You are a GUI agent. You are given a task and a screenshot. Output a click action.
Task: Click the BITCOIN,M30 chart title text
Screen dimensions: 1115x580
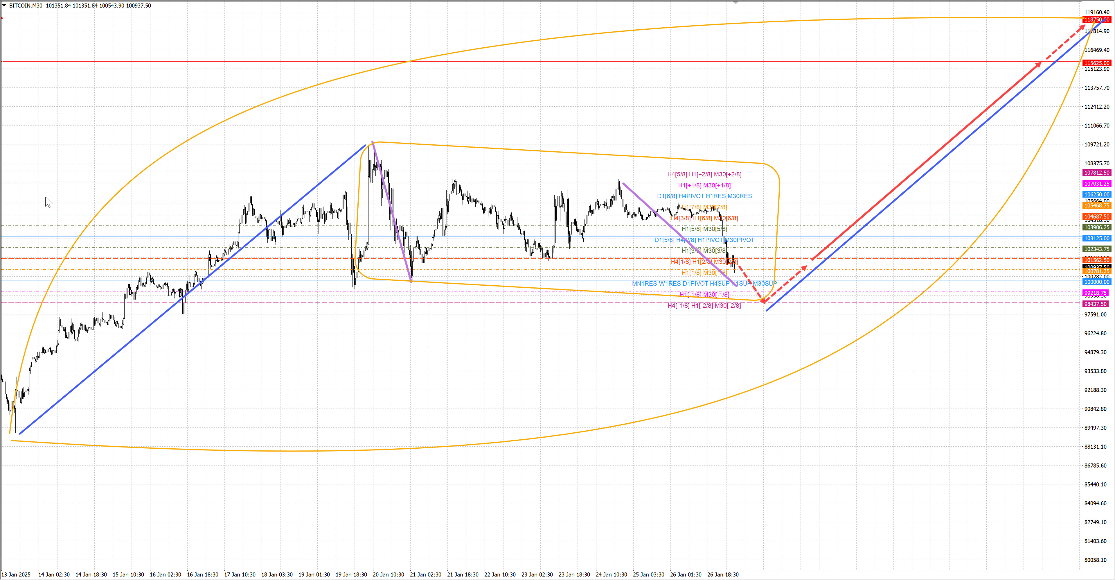click(x=26, y=6)
